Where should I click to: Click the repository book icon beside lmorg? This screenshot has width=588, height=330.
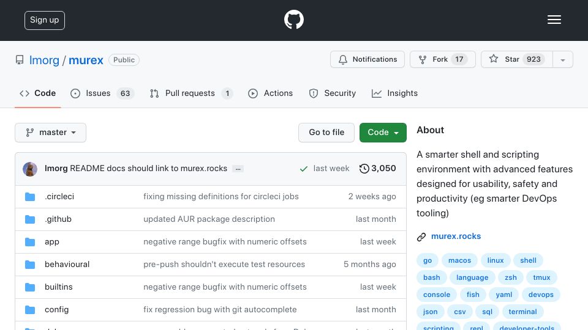pyautogui.click(x=20, y=60)
